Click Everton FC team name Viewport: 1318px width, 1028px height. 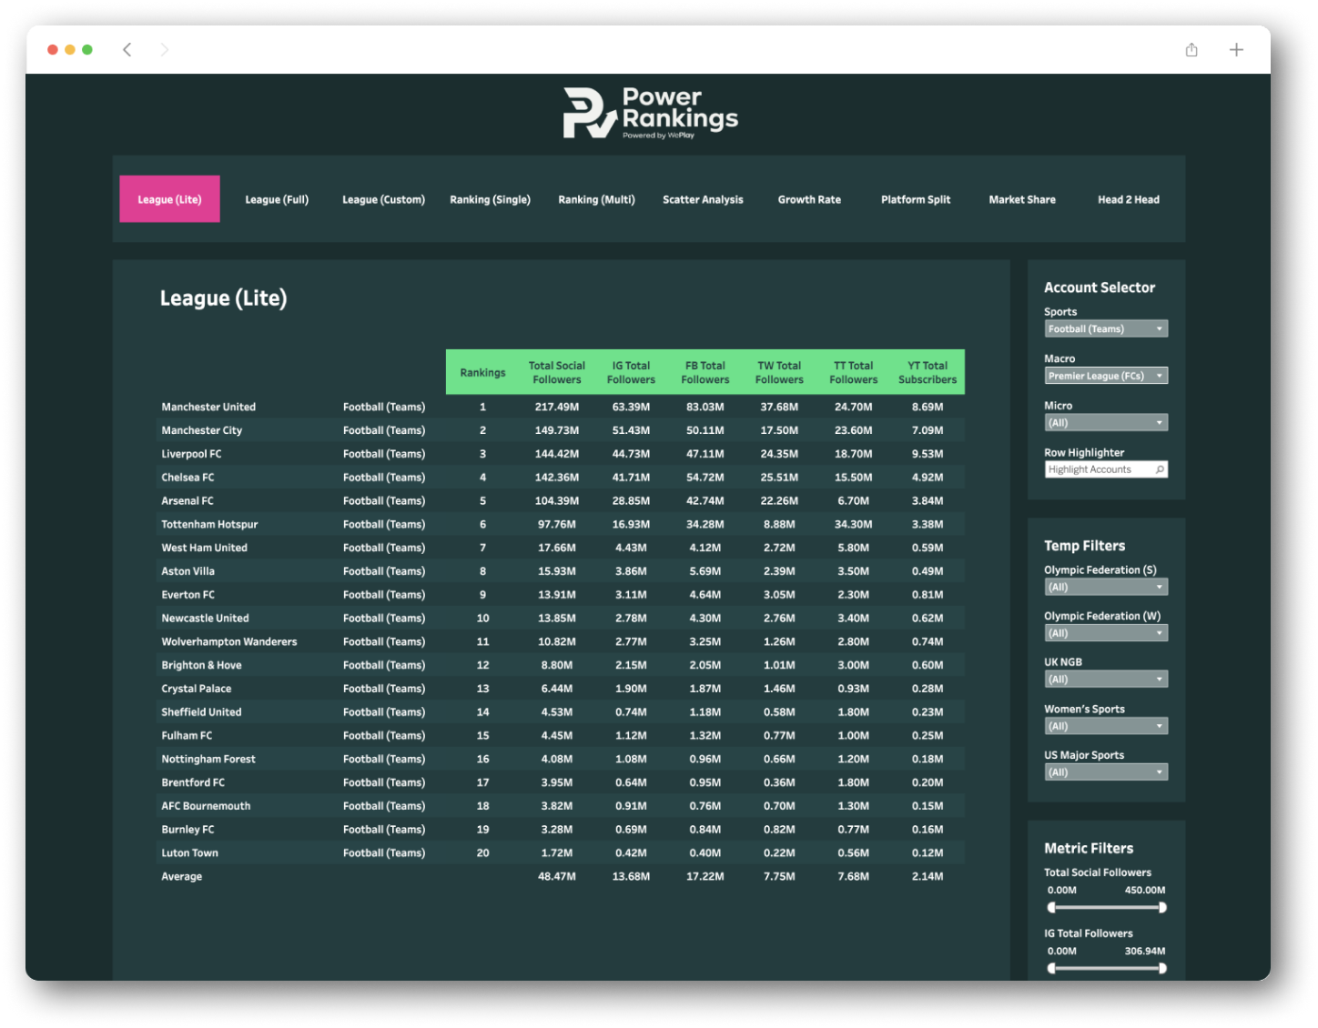point(188,595)
